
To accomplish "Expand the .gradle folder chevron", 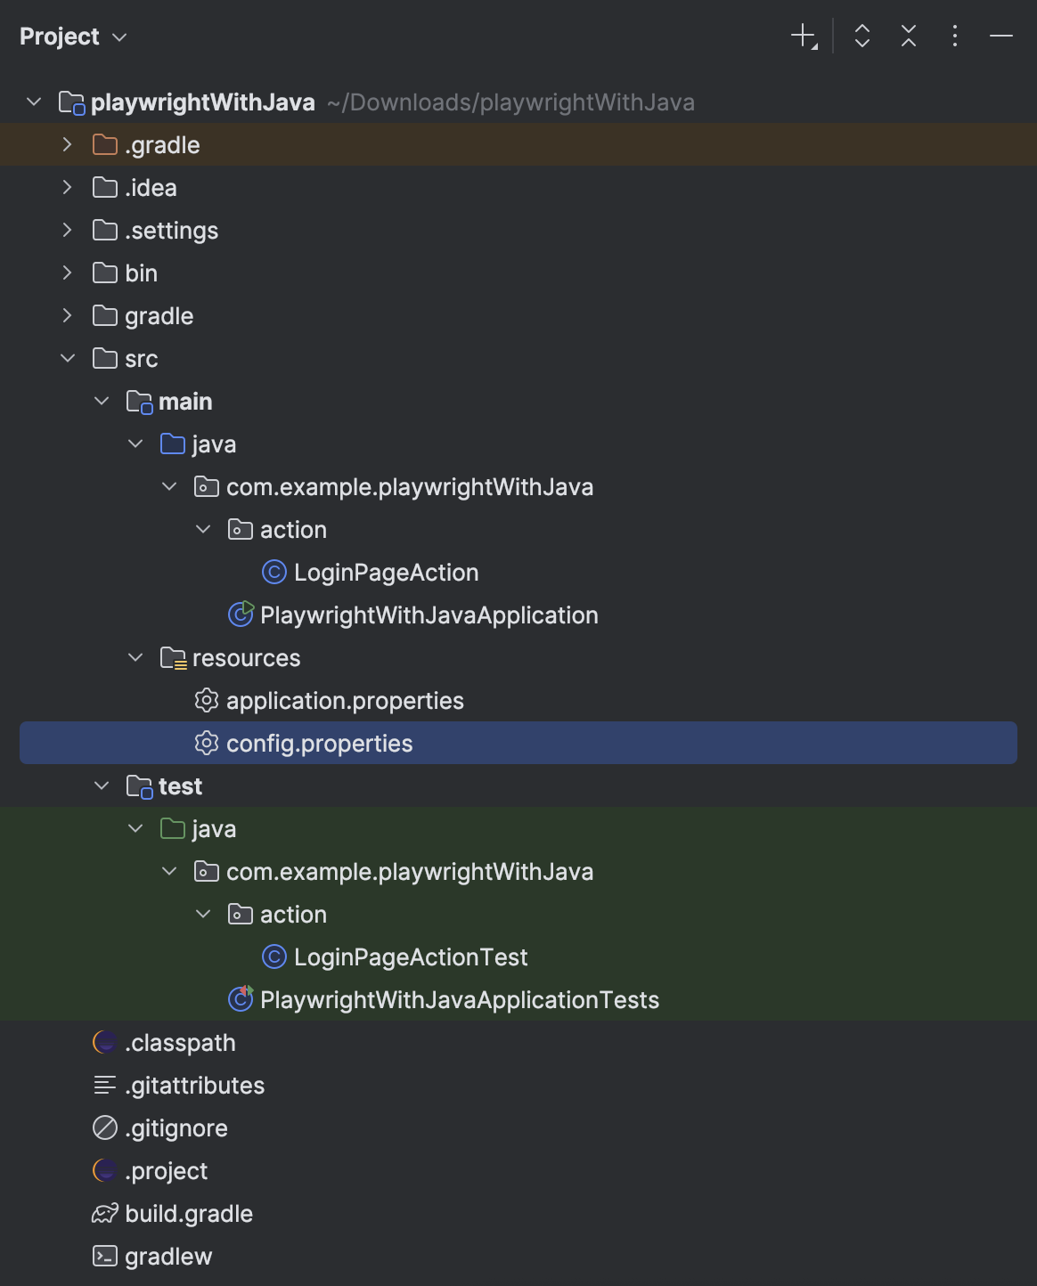I will [68, 145].
